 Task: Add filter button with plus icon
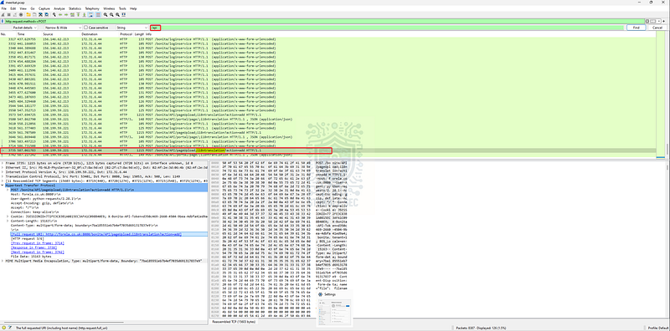tap(663, 21)
